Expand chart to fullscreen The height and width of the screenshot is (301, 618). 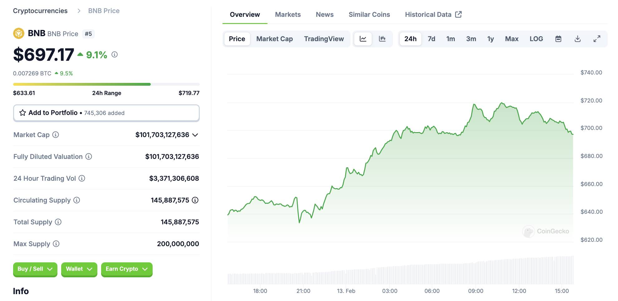(x=596, y=39)
